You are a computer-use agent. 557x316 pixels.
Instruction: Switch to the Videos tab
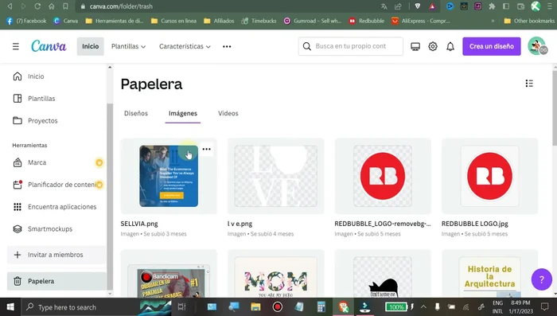(228, 113)
